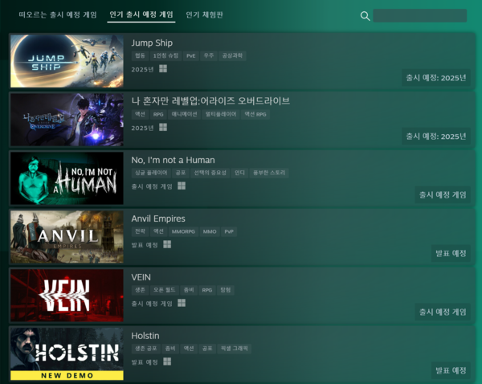Click the 탐험 tag

pos(225,290)
